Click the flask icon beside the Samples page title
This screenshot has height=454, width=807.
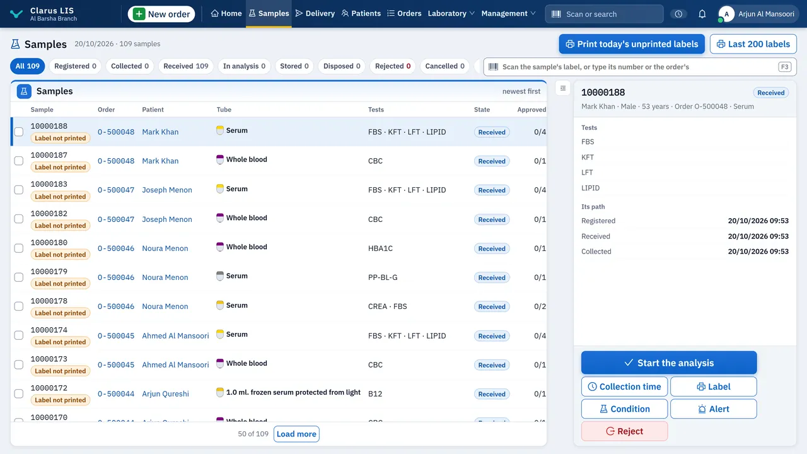tap(16, 44)
